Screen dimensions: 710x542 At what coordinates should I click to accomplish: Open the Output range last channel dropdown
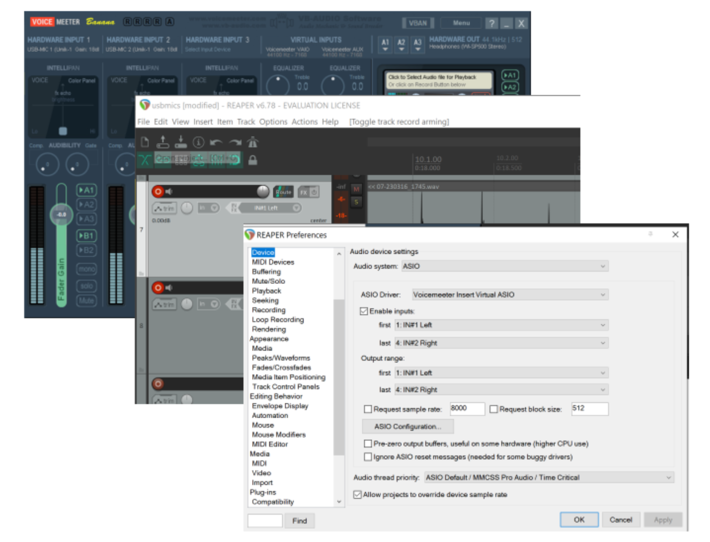click(x=501, y=389)
